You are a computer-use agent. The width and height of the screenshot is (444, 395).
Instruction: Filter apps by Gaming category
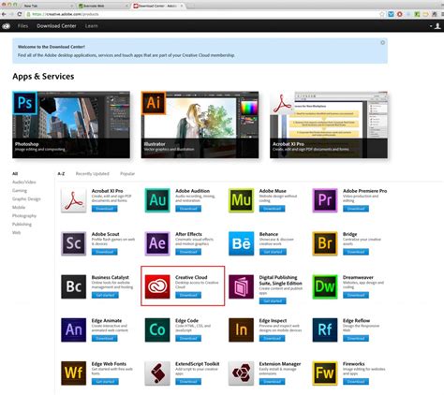[20, 190]
